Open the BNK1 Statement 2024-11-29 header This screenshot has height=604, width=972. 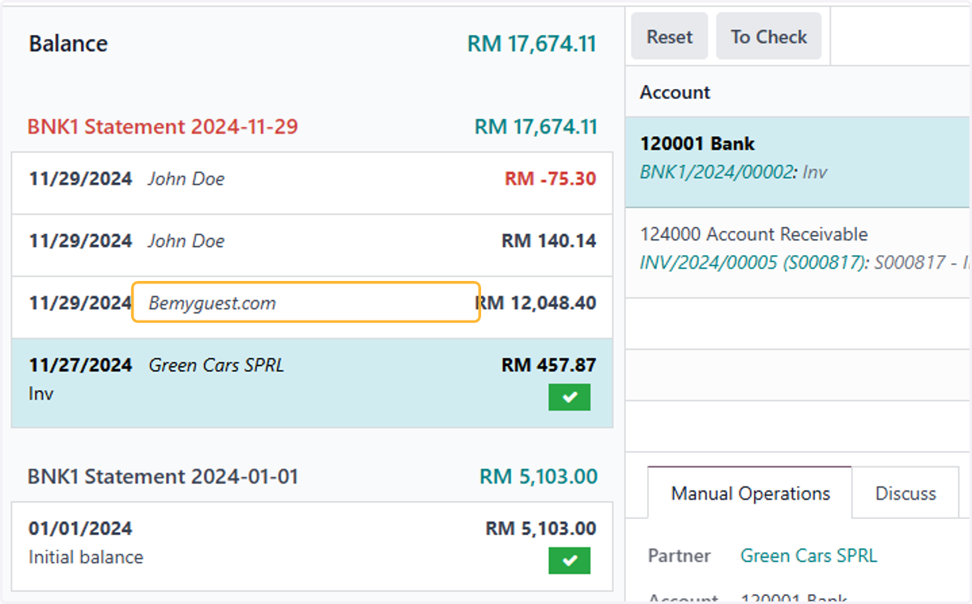pyautogui.click(x=163, y=127)
